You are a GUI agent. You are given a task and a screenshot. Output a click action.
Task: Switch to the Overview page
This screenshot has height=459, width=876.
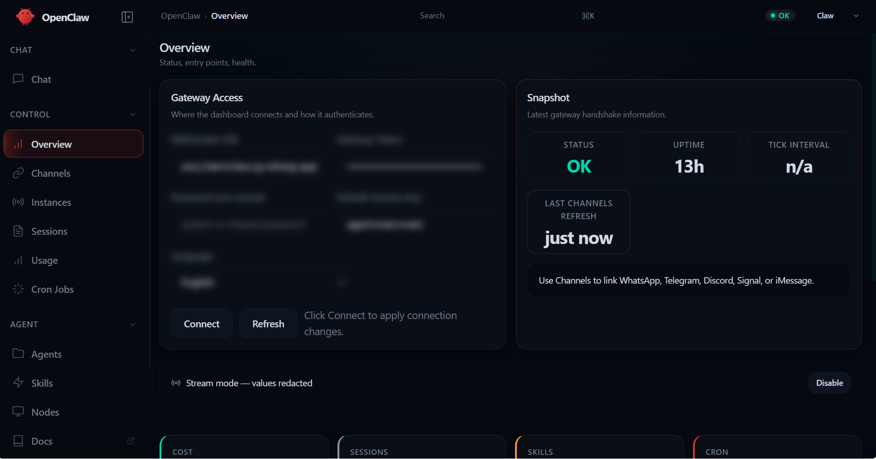52,144
